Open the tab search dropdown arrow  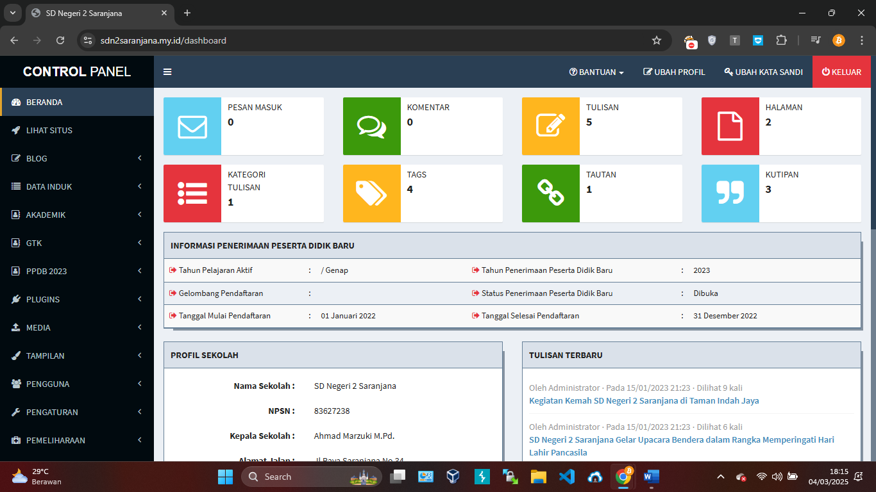(12, 13)
